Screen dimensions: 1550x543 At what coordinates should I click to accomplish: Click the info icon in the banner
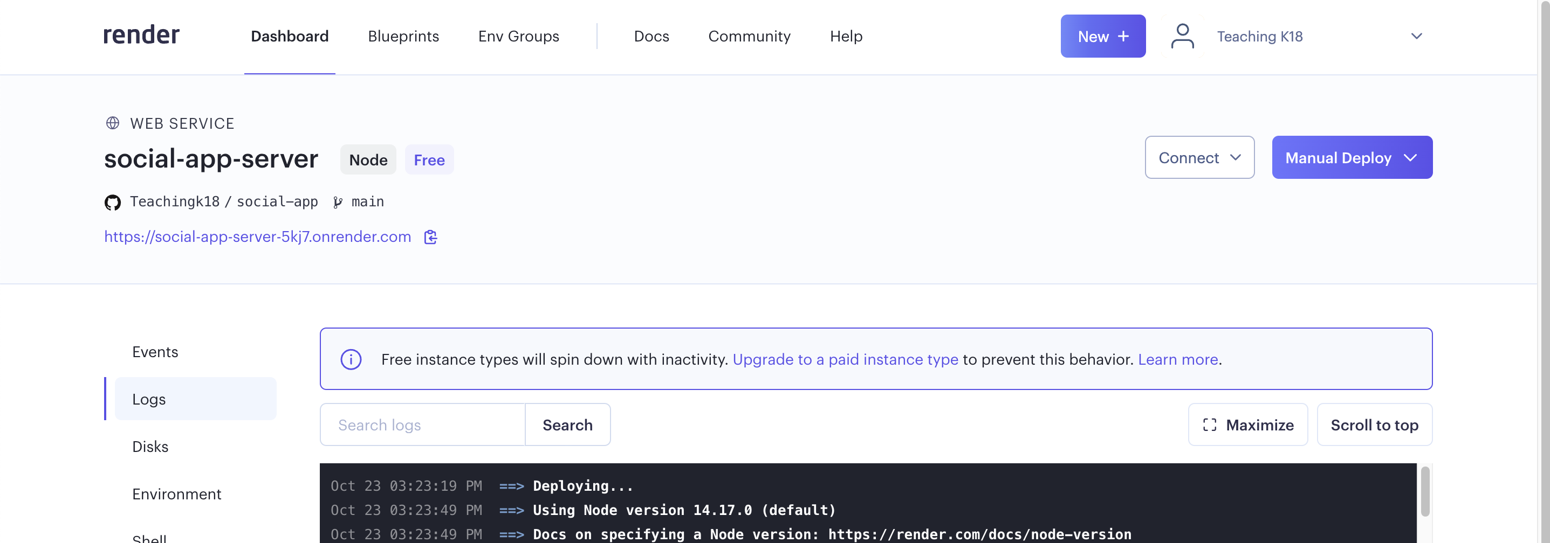(351, 360)
